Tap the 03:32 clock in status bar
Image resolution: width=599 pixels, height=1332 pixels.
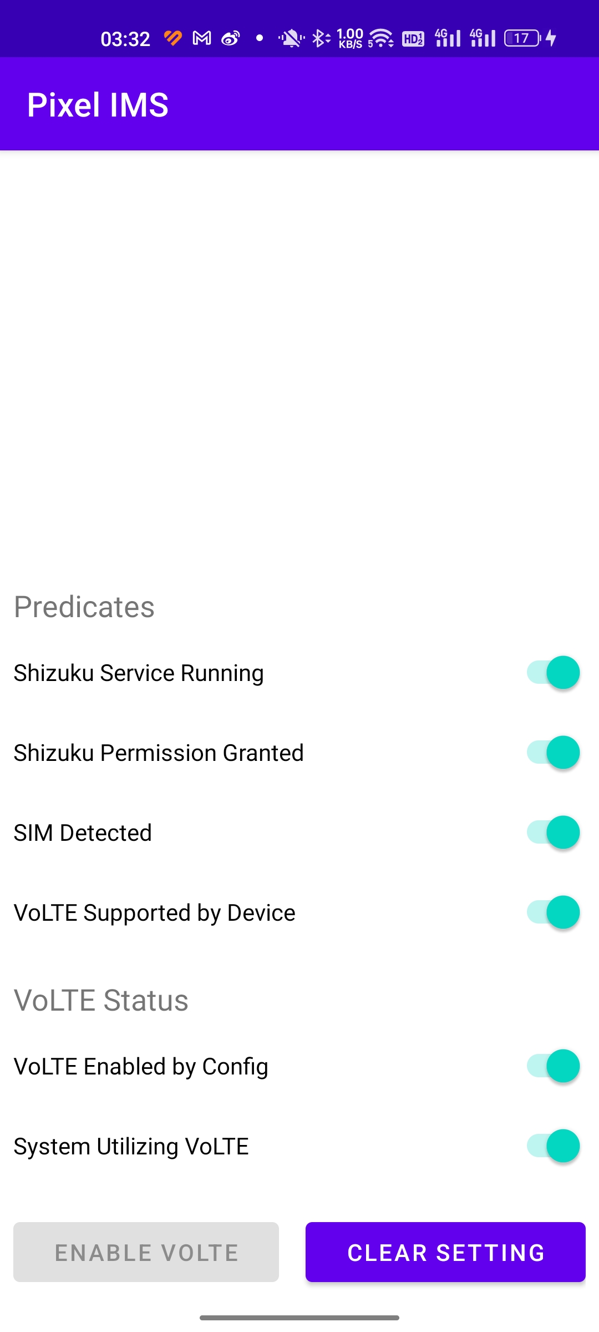coord(125,39)
